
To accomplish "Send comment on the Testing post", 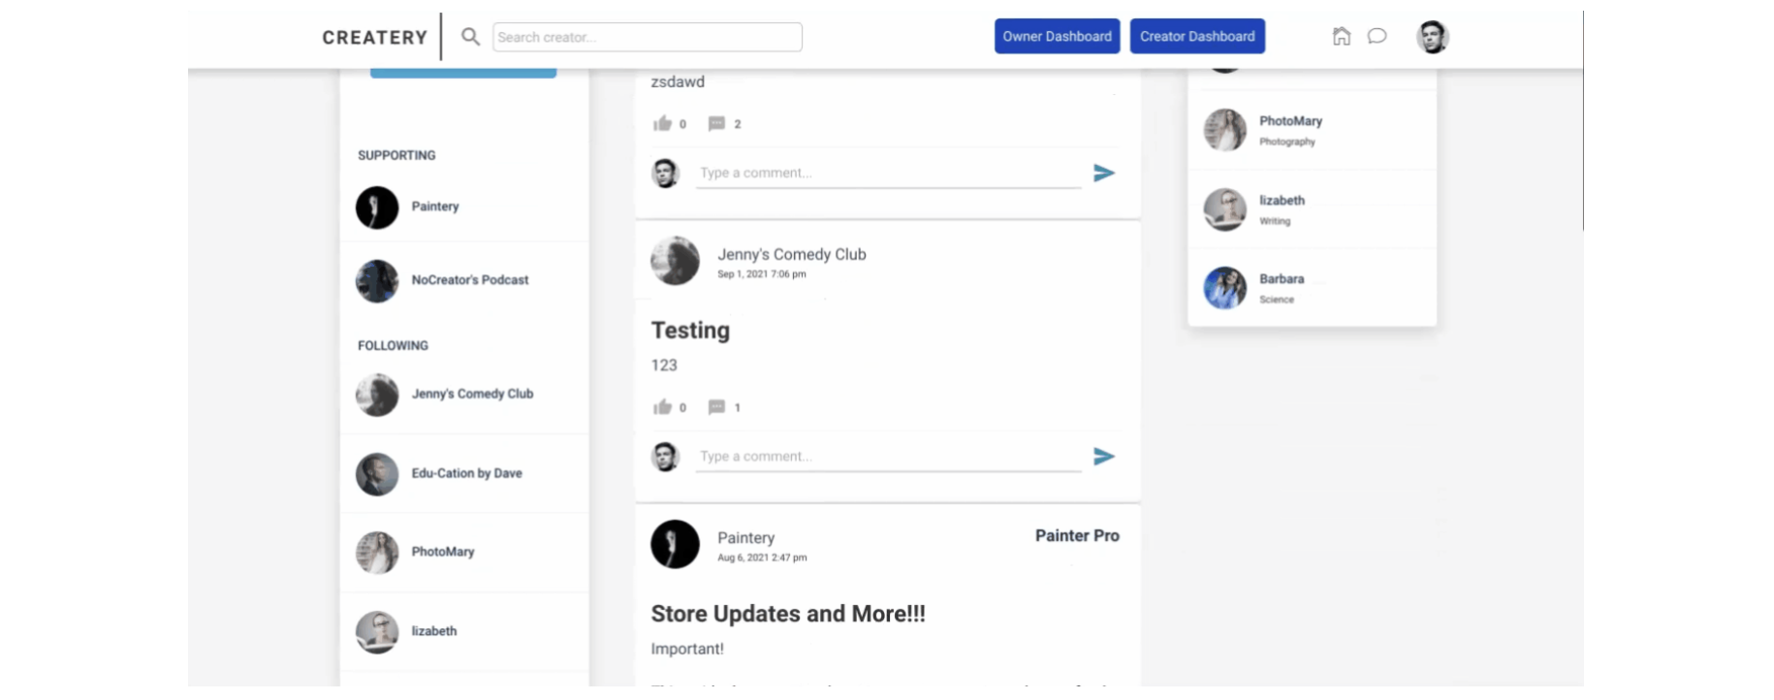I will (1103, 457).
